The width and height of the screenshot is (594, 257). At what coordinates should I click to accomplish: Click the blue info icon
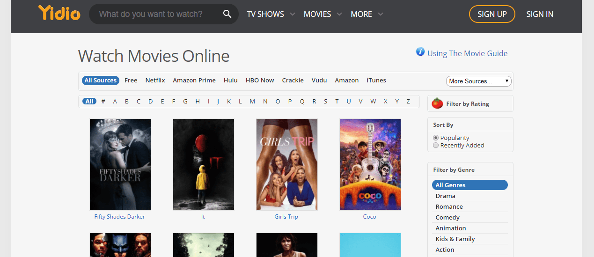[x=420, y=52]
